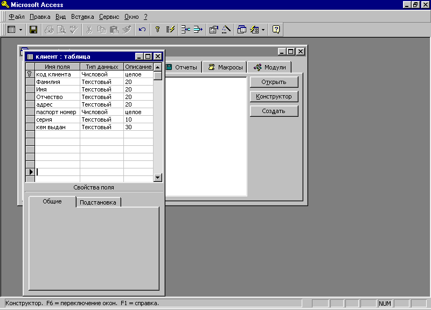Click the Cut scissors icon

click(x=89, y=30)
